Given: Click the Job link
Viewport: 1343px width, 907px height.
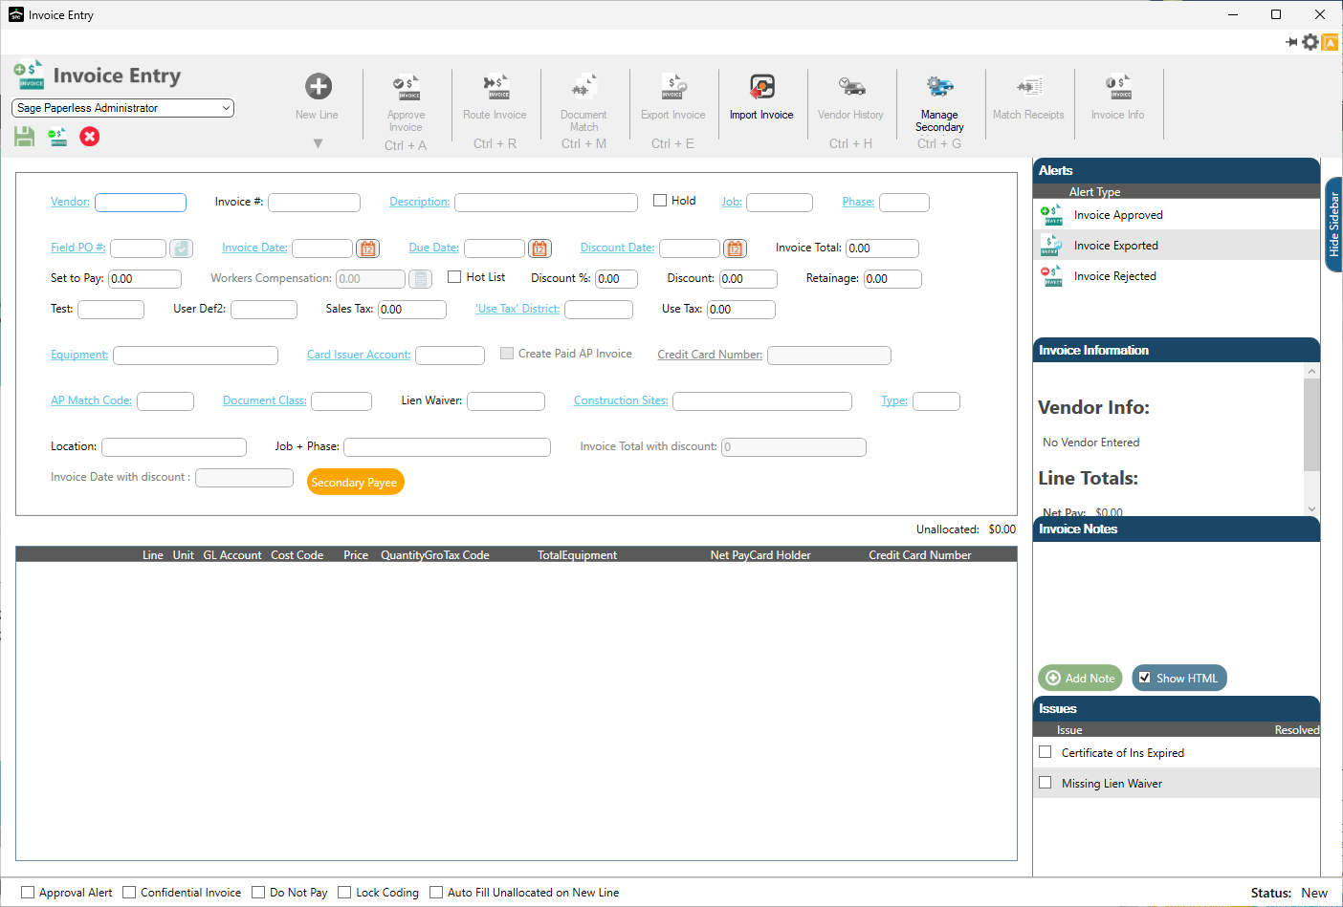Looking at the screenshot, I should (x=732, y=202).
